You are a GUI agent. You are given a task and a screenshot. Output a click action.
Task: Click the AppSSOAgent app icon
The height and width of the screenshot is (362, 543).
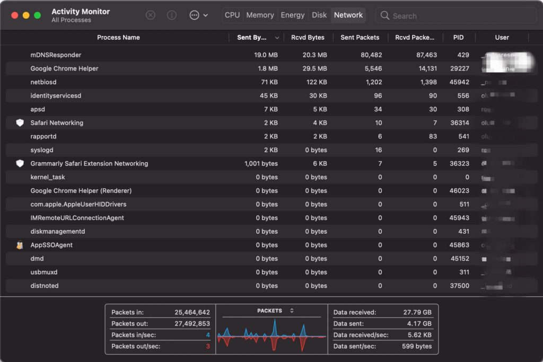(20, 245)
